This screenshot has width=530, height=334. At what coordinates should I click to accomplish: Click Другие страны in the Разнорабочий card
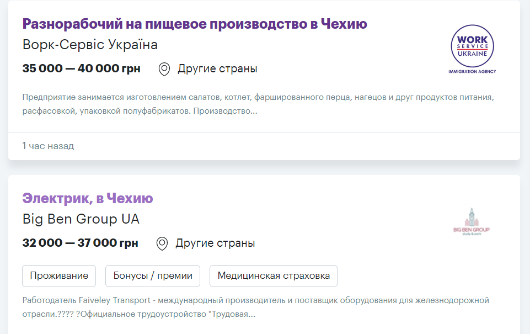217,69
